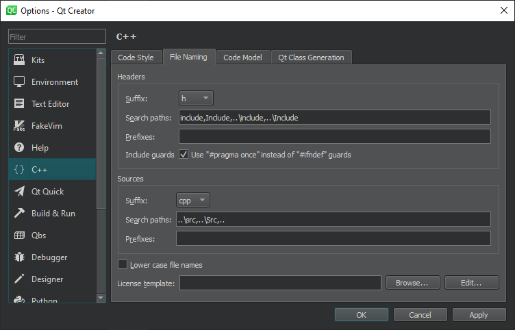Click the OK button
Image resolution: width=515 pixels, height=330 pixels.
[x=362, y=315]
